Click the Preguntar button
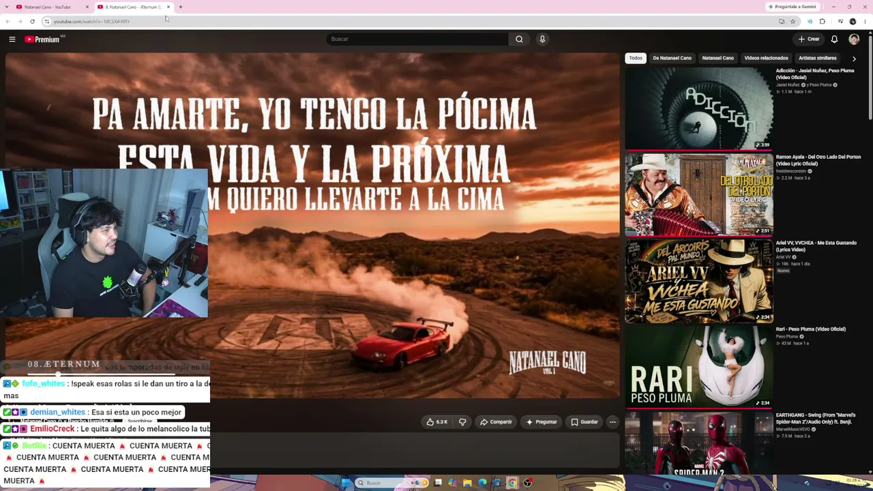This screenshot has height=491, width=873. click(542, 422)
